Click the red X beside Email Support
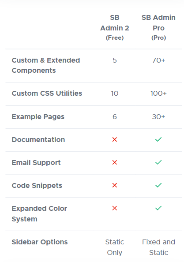Screen dimensions: 184x262 coord(115,162)
